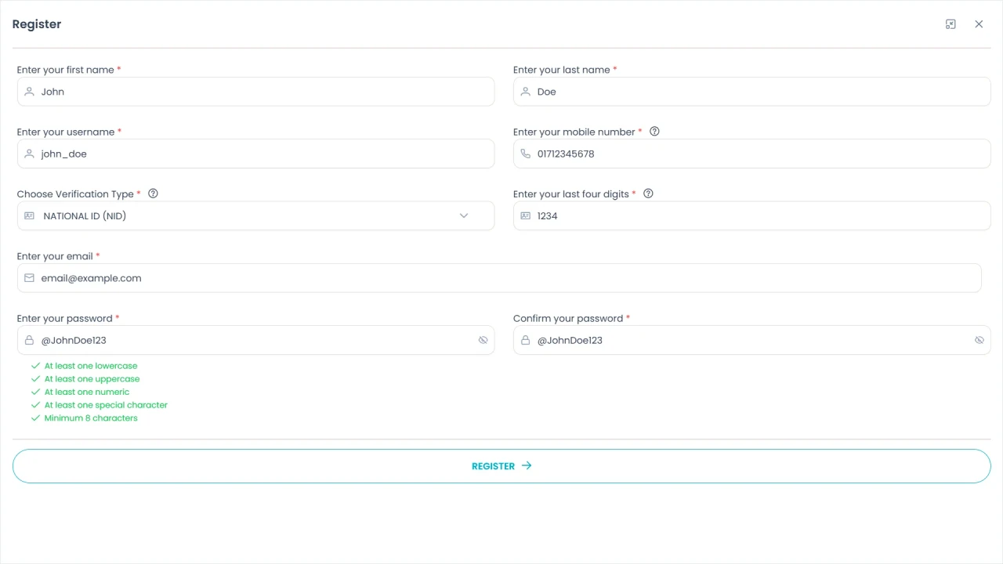Click the 'Enter your email' label
The height and width of the screenshot is (564, 1003).
pyautogui.click(x=55, y=256)
